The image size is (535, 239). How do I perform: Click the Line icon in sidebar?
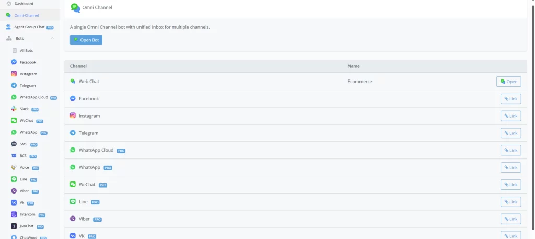(x=14, y=179)
